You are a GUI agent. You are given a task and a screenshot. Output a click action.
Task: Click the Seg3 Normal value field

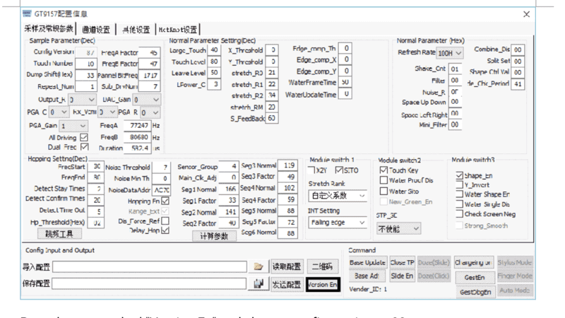tap(288, 165)
